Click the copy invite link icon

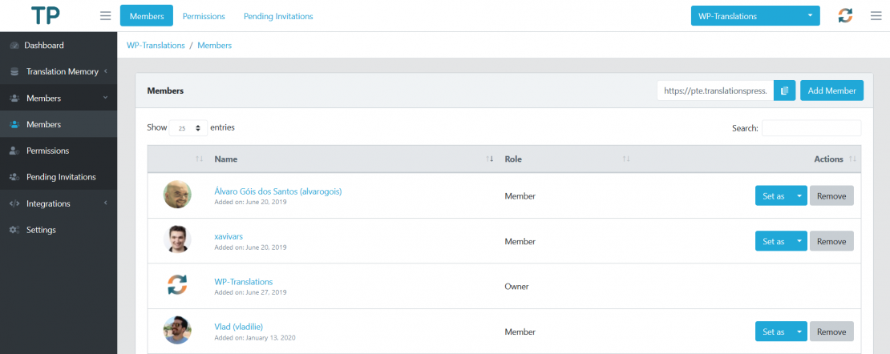pos(784,91)
